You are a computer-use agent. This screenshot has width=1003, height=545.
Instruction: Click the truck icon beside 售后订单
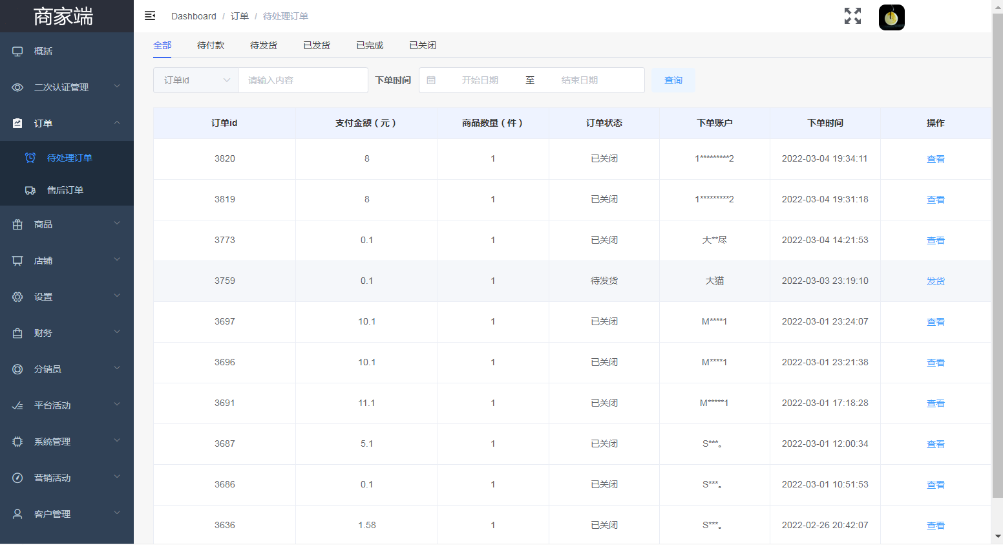pos(30,190)
